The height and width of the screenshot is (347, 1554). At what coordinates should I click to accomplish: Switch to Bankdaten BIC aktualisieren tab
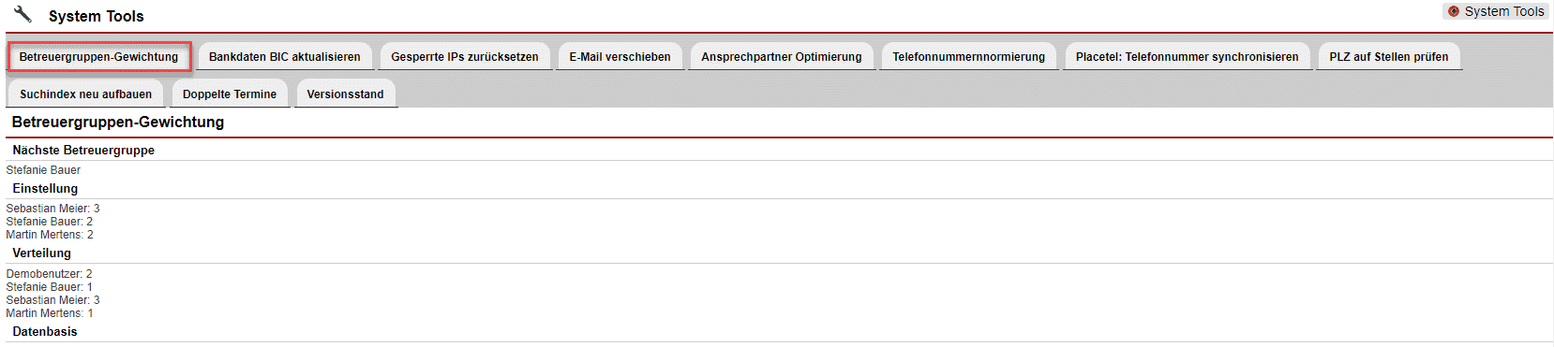click(x=285, y=57)
